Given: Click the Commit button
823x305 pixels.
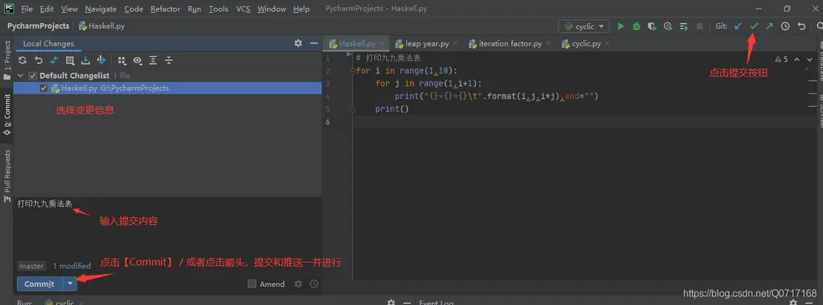Looking at the screenshot, I should (39, 284).
